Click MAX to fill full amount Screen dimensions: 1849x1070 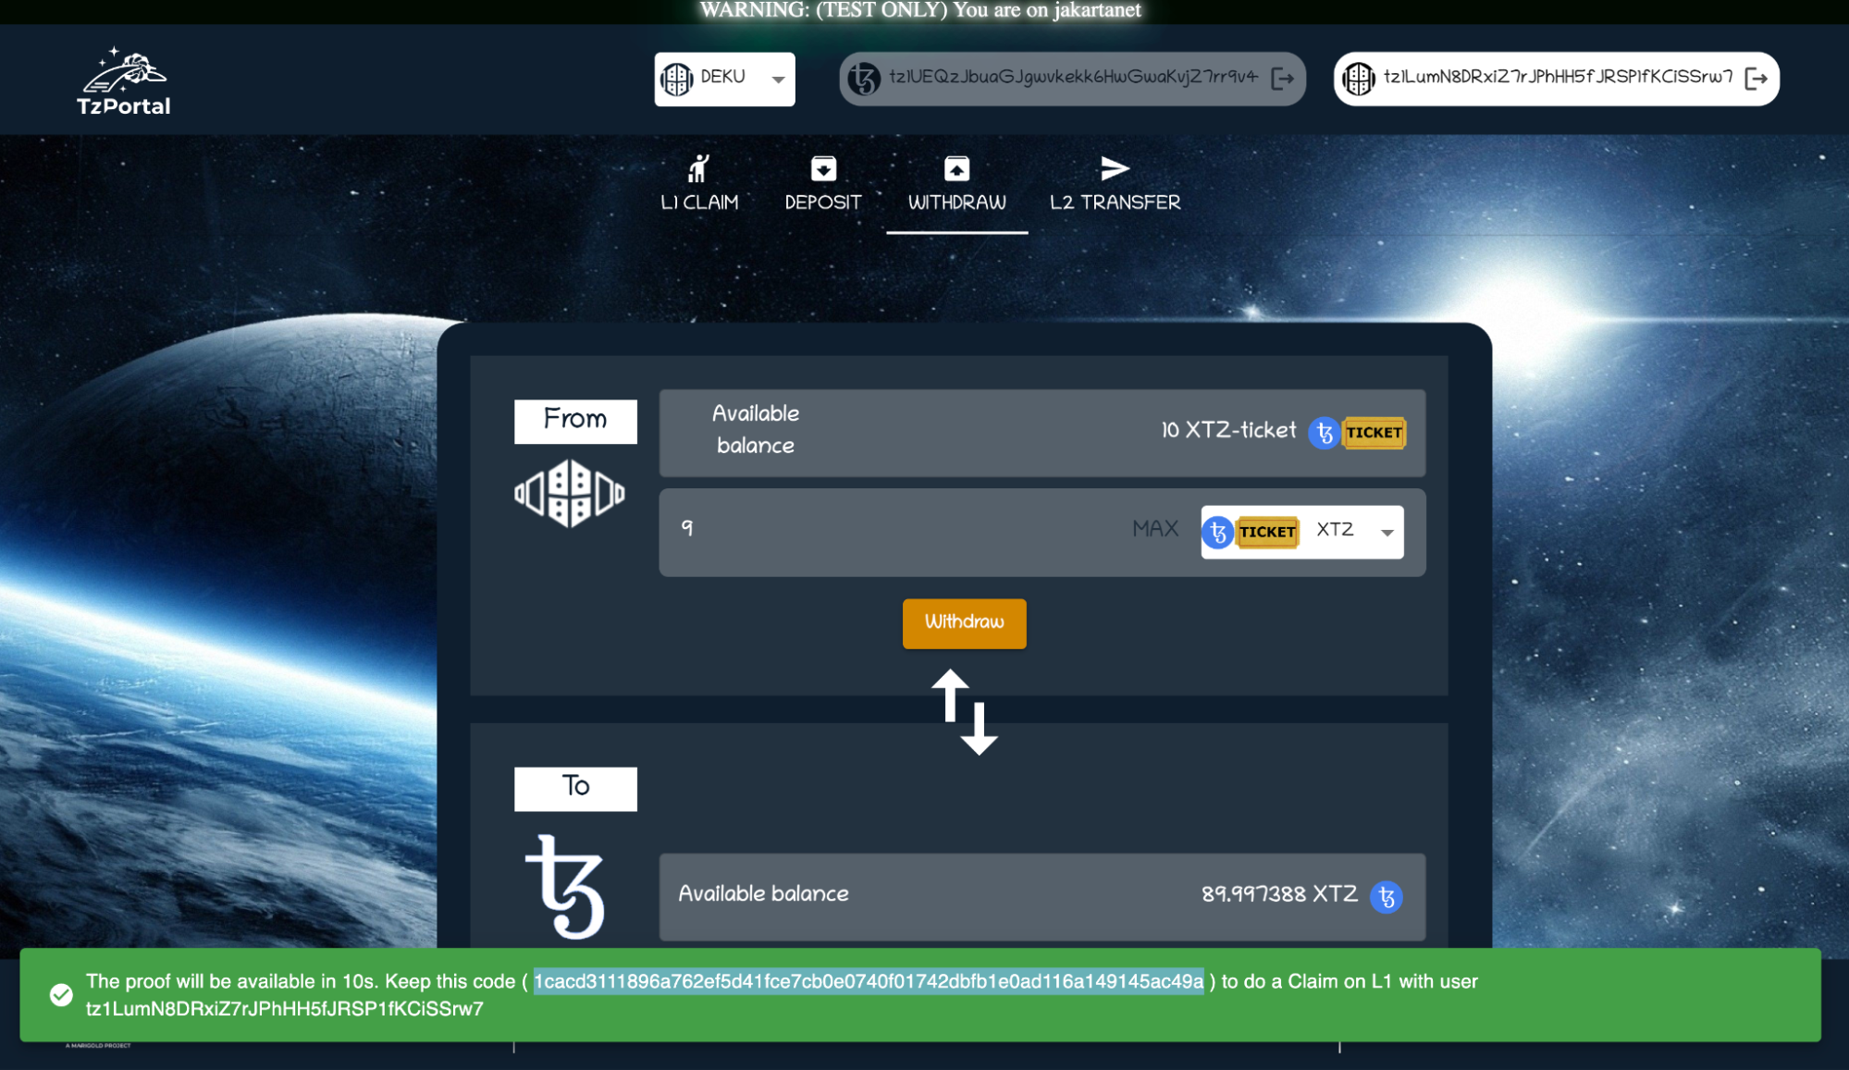[x=1154, y=529]
